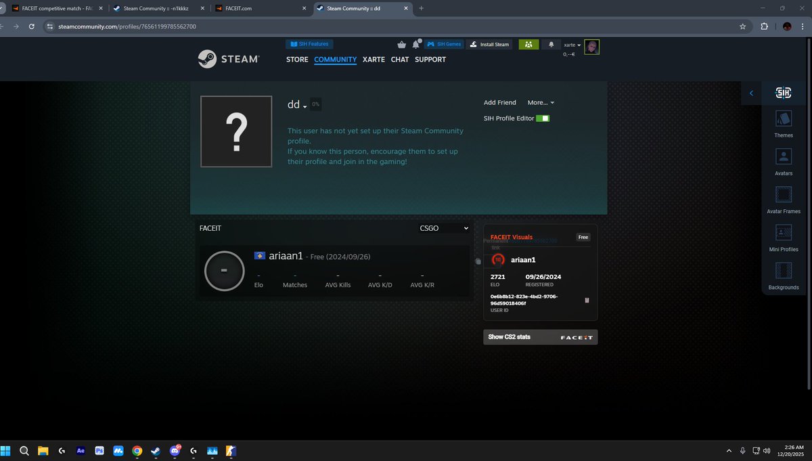This screenshot has width=812, height=461.
Task: Copy the FACEIT user ID
Action: (587, 300)
